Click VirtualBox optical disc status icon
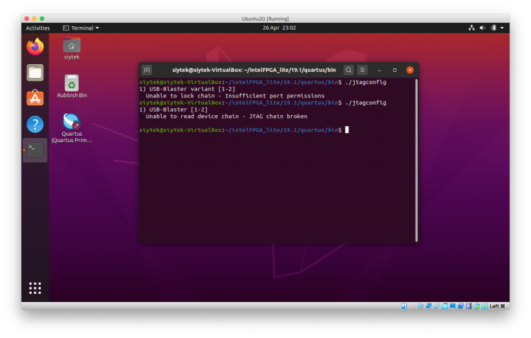This screenshot has height=338, width=531. tap(413, 306)
